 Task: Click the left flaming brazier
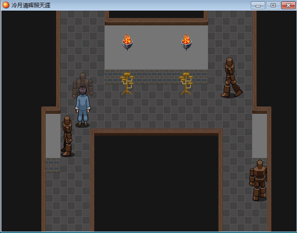(x=127, y=42)
